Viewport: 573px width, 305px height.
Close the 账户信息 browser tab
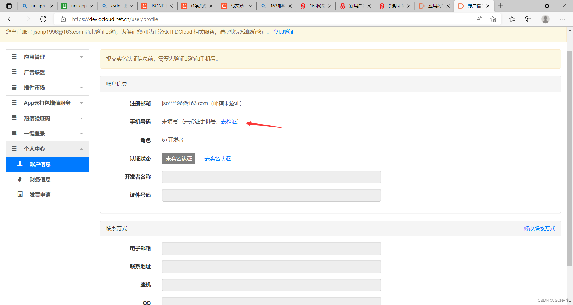point(488,6)
